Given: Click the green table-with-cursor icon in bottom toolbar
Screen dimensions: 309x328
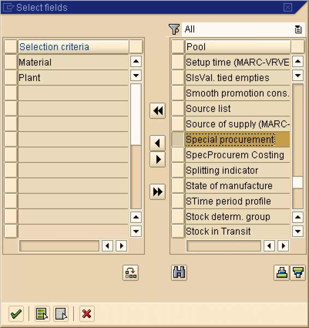Looking at the screenshot, I should pyautogui.click(x=42, y=314).
